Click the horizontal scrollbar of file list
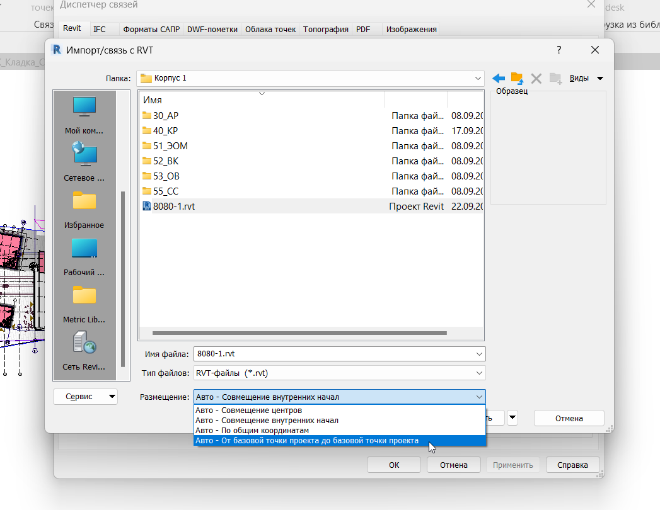Image resolution: width=660 pixels, height=510 pixels. pos(299,333)
